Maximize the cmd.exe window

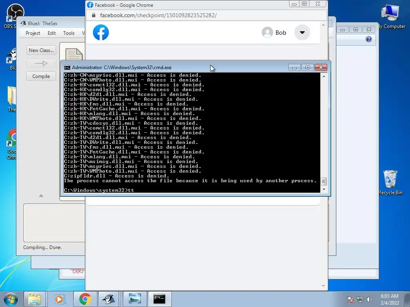(x=307, y=68)
